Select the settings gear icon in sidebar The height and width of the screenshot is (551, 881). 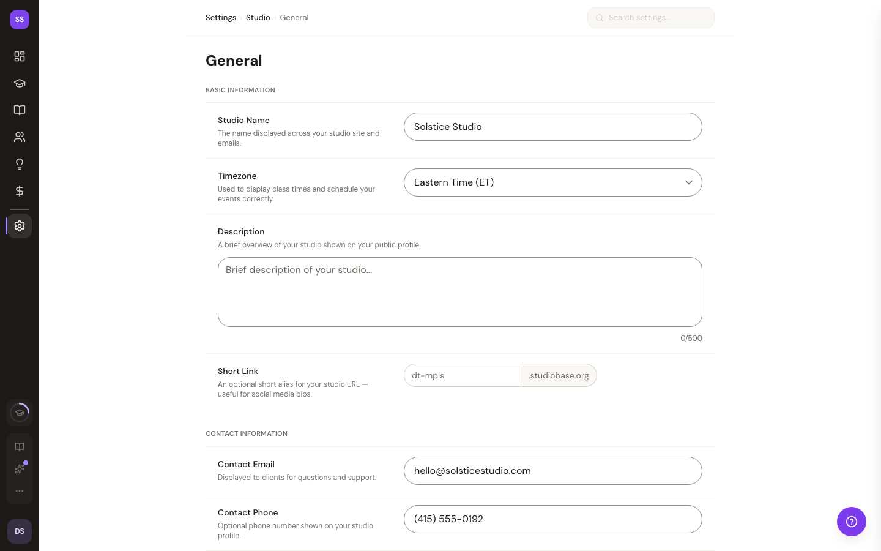20,226
